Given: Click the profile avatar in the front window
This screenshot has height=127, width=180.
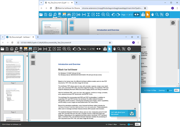Looking at the screenshot, I should point(133,43).
